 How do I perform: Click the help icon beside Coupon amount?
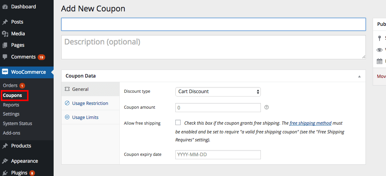coord(267,108)
